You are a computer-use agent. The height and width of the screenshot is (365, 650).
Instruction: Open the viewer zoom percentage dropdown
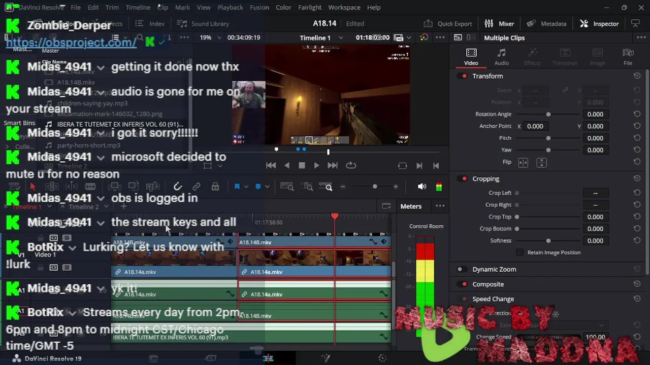pyautogui.click(x=219, y=38)
